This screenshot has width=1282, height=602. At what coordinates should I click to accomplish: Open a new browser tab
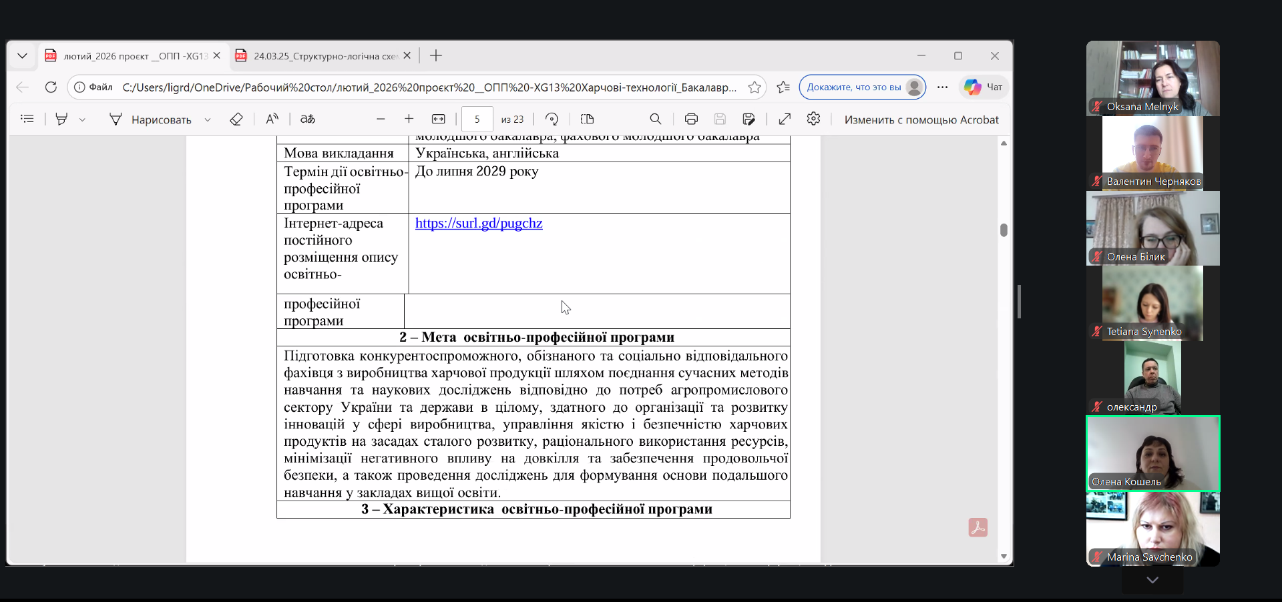[x=436, y=56]
